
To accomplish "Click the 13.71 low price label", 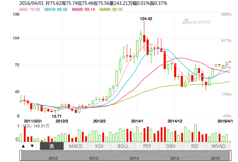I will tap(57, 116).
